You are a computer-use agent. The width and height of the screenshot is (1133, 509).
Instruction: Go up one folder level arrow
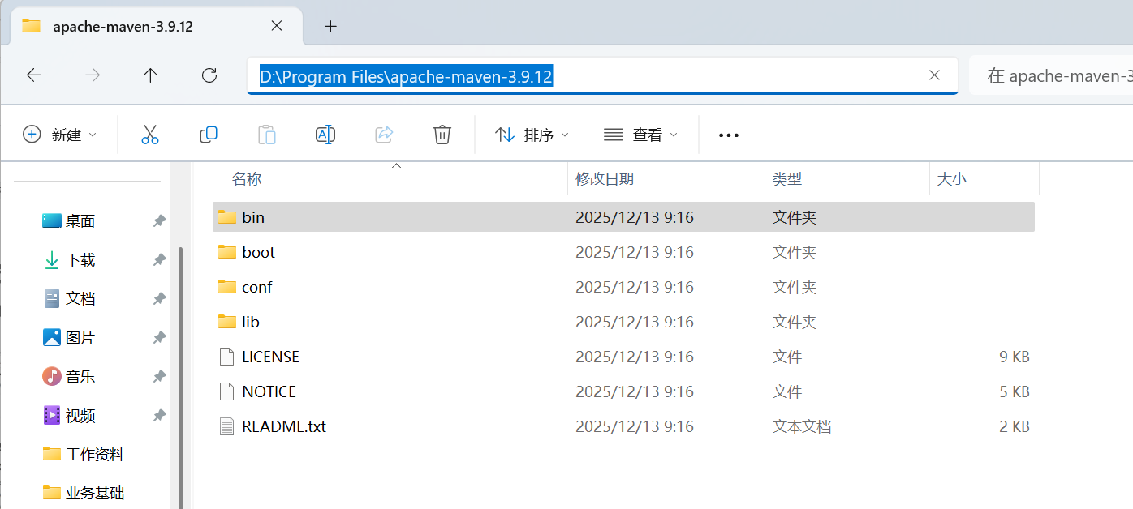pyautogui.click(x=150, y=75)
